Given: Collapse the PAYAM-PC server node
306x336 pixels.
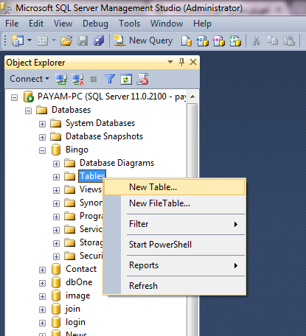Looking at the screenshot, I should tap(15, 97).
